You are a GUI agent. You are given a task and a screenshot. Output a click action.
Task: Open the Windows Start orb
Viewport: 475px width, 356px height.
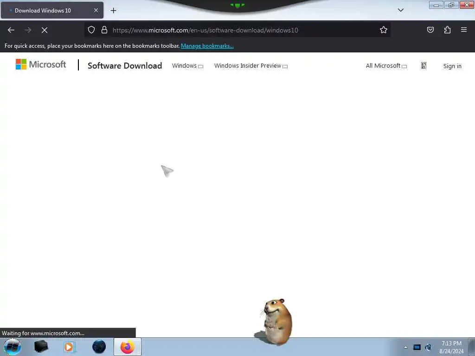coord(13,347)
